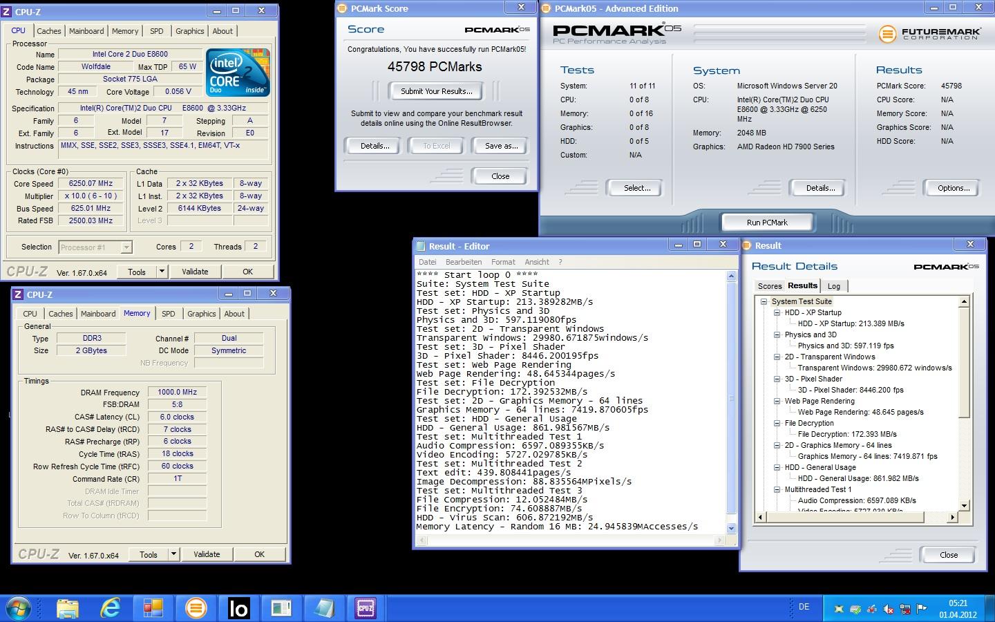Open the Datei menu in the editor

(x=428, y=262)
